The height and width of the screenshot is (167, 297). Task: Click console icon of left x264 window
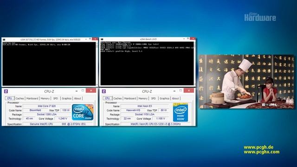[4, 39]
